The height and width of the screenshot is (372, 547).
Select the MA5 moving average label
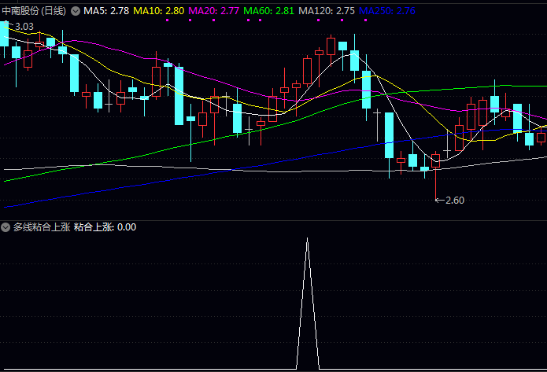coord(106,11)
